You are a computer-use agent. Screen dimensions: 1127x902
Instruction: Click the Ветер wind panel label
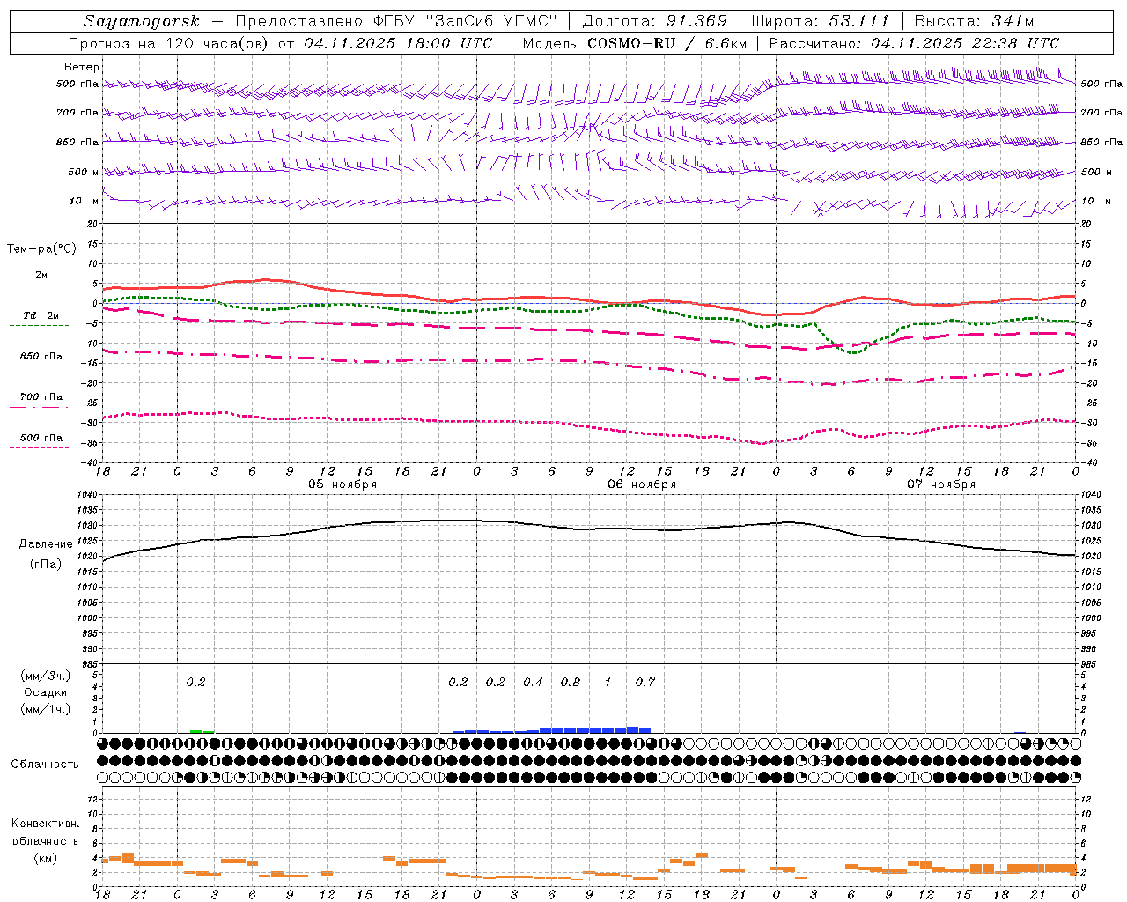pos(82,67)
